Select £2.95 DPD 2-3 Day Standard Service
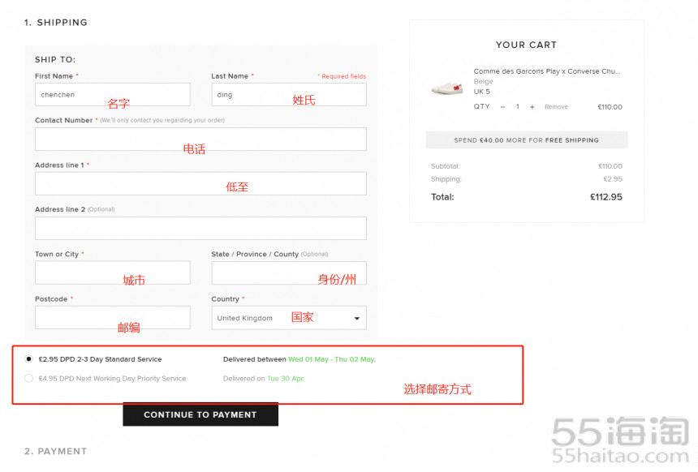Viewport: 698px width, 472px height. [30, 359]
